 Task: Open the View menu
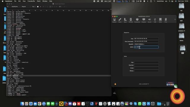[24, 1]
